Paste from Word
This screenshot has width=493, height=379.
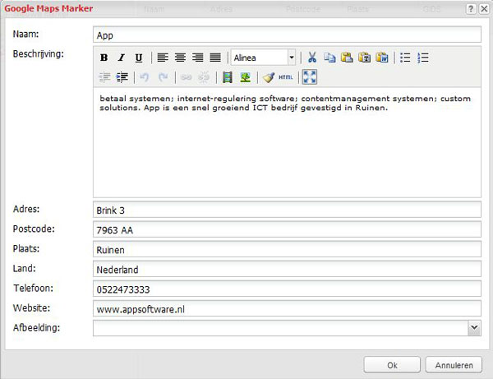tap(382, 58)
